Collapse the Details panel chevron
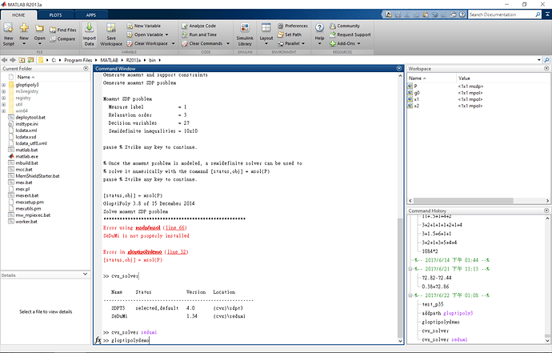 [x=85, y=274]
